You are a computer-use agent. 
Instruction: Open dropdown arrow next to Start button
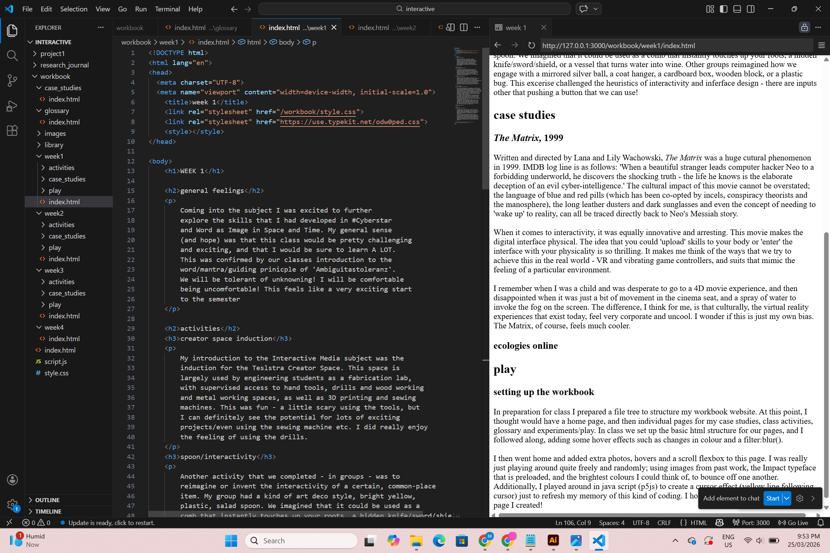click(x=786, y=498)
